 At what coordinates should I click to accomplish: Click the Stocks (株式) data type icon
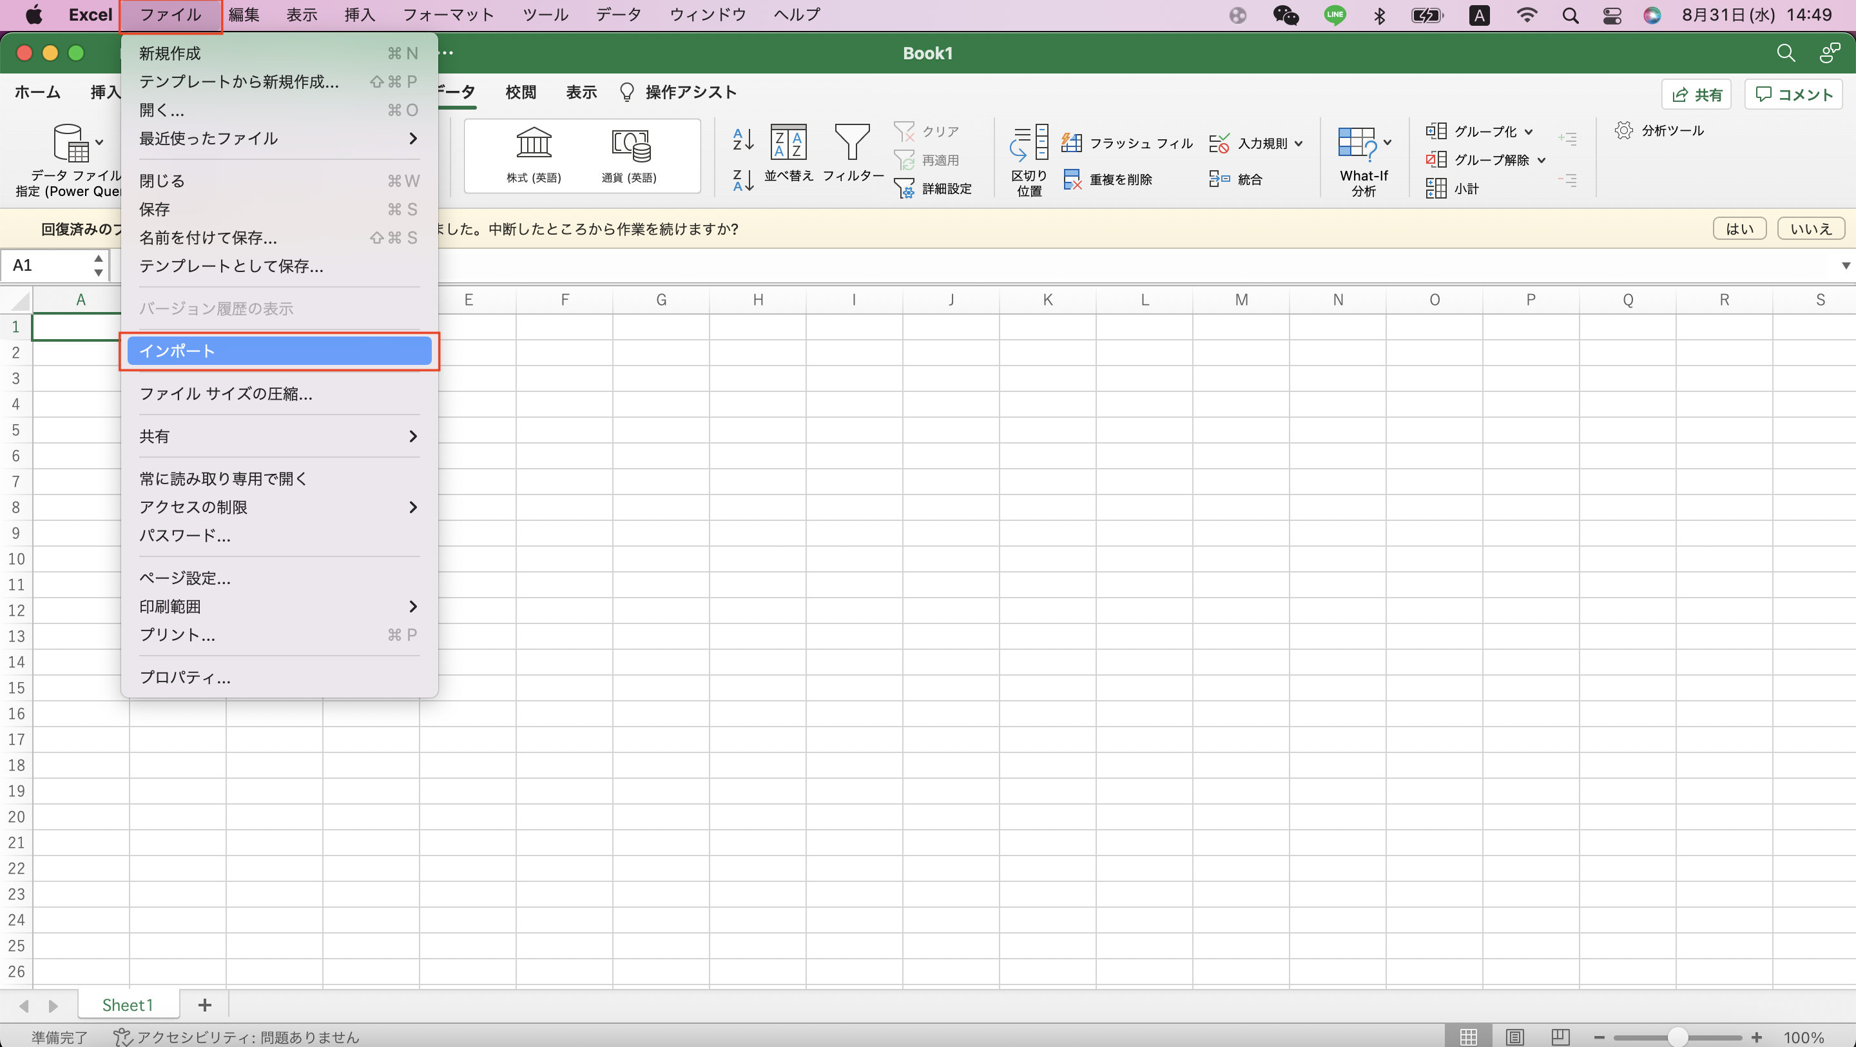[533, 142]
